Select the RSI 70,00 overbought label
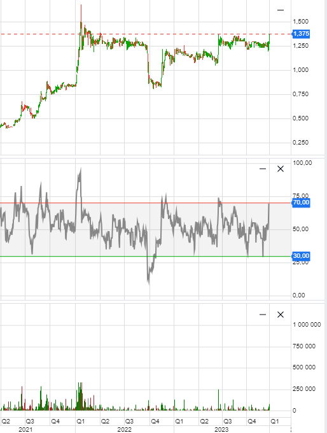327x433 pixels. click(301, 202)
